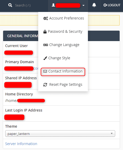Viewport: 123px width, 150px height.
Task: Focus the Search input field
Action: [x=23, y=5]
